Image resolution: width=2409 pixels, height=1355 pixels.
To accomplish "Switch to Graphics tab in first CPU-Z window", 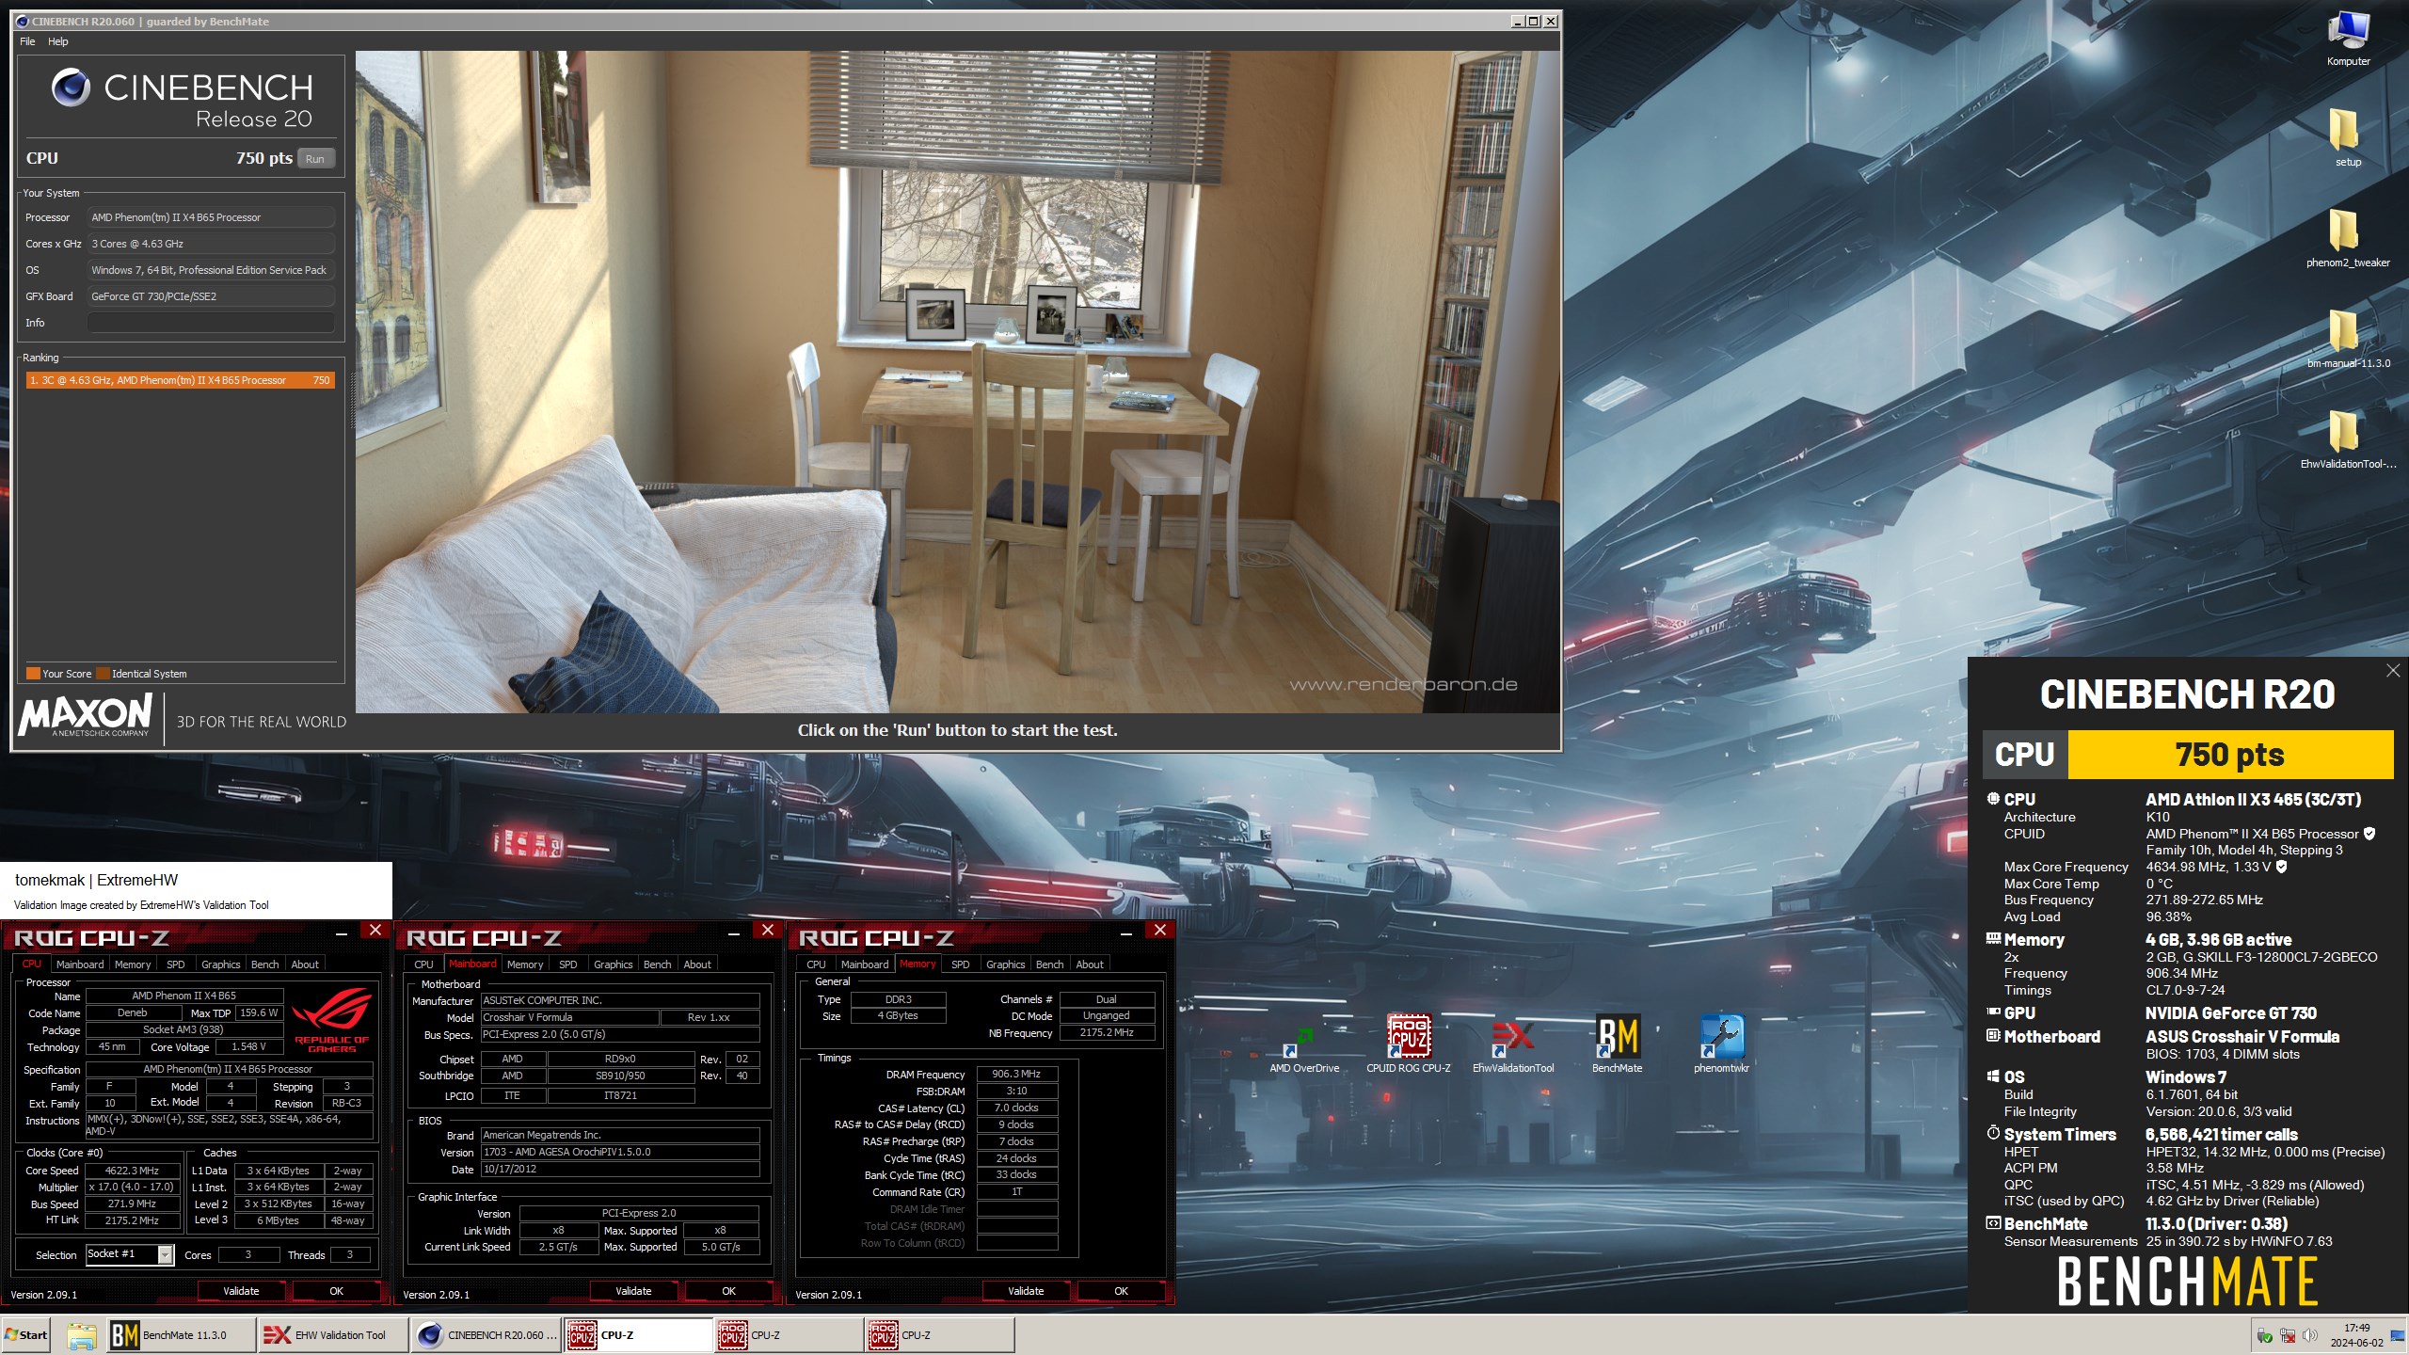I will click(221, 964).
